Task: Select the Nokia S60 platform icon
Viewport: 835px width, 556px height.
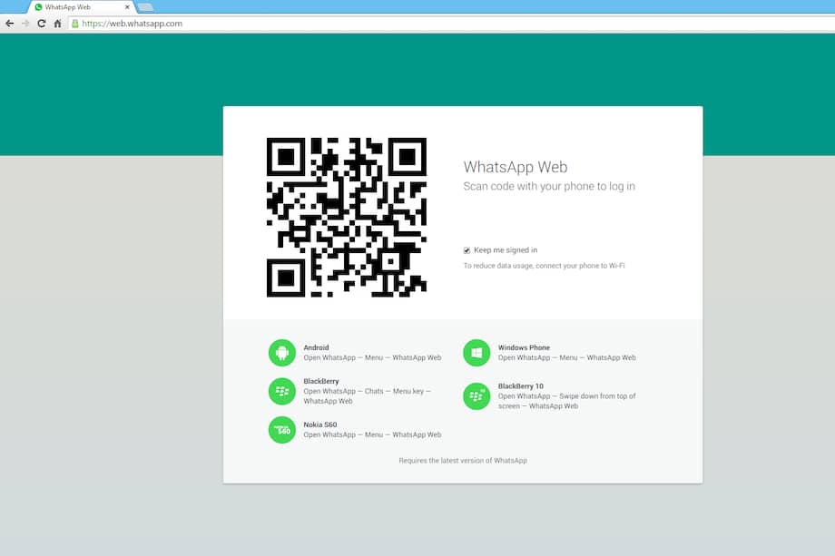Action: tap(282, 429)
